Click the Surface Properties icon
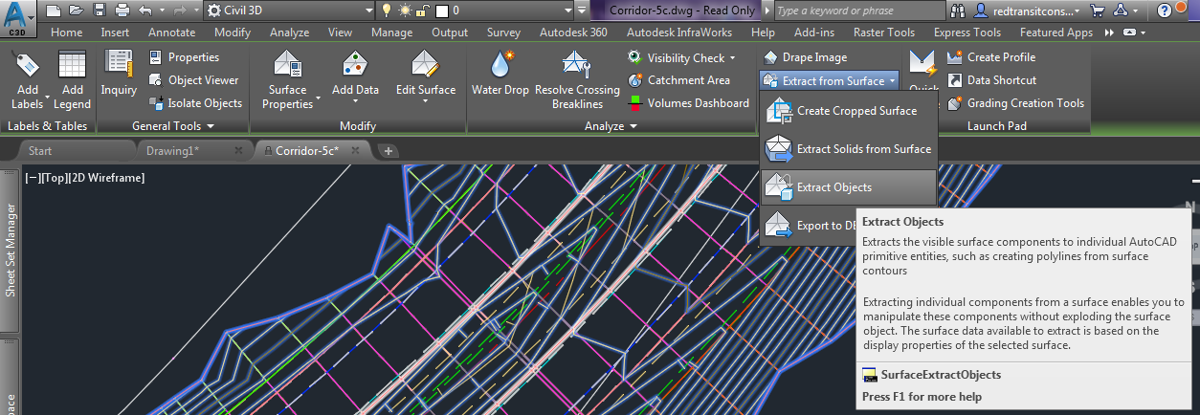This screenshot has width=1200, height=415. 287,65
